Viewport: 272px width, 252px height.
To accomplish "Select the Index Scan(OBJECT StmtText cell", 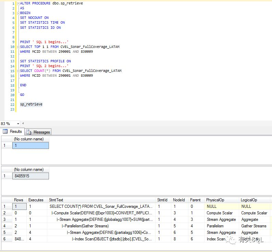I will (x=101, y=239).
